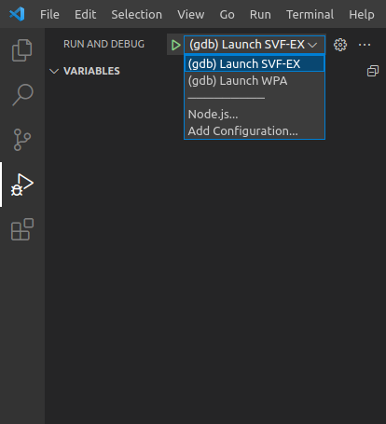386x424 pixels.
Task: Open launch.json with the gear icon
Action: 340,45
